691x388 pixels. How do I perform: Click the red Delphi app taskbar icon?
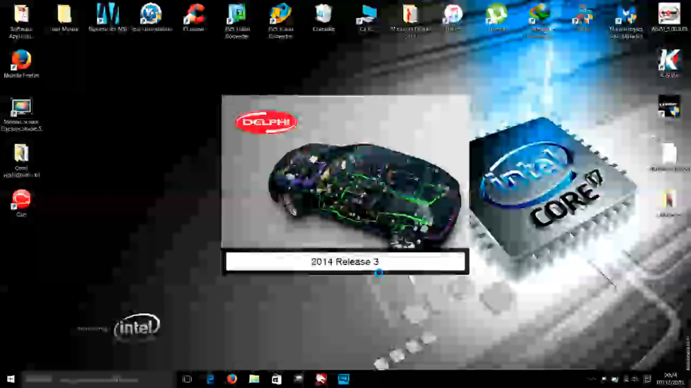point(321,379)
